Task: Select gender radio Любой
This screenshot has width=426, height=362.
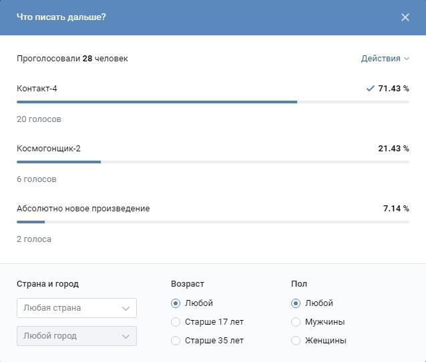Action: (296, 303)
